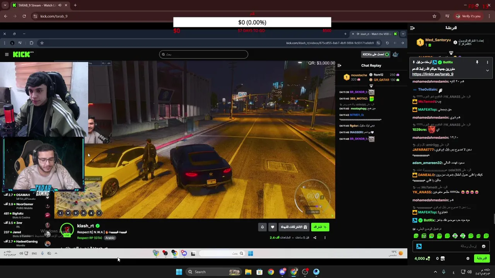Screen dimensions: 495x278
Task: Insert the first green emote in the row
Action: coord(416,236)
